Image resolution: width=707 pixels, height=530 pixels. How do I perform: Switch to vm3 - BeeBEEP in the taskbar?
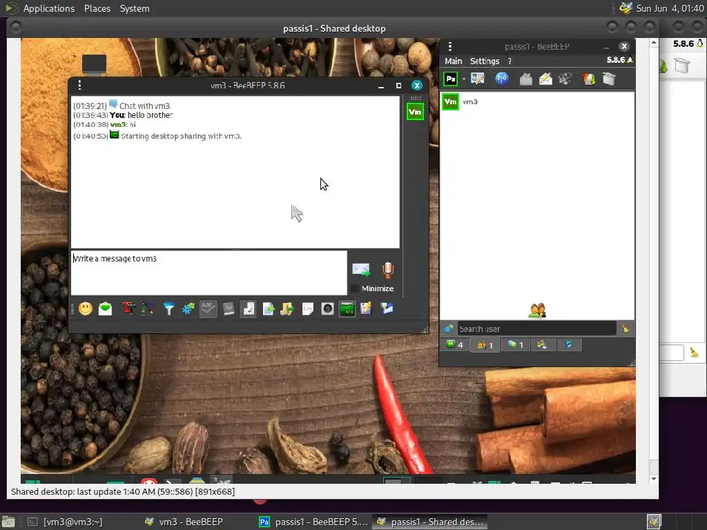pyautogui.click(x=184, y=522)
